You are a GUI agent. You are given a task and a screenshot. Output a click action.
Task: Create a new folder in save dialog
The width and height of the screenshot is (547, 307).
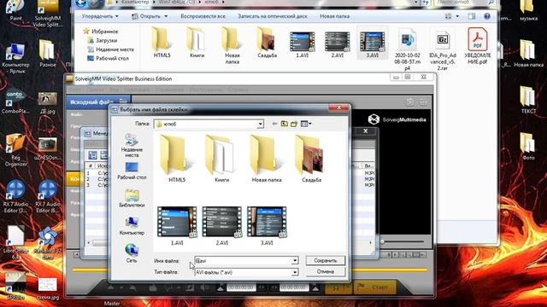(x=294, y=124)
